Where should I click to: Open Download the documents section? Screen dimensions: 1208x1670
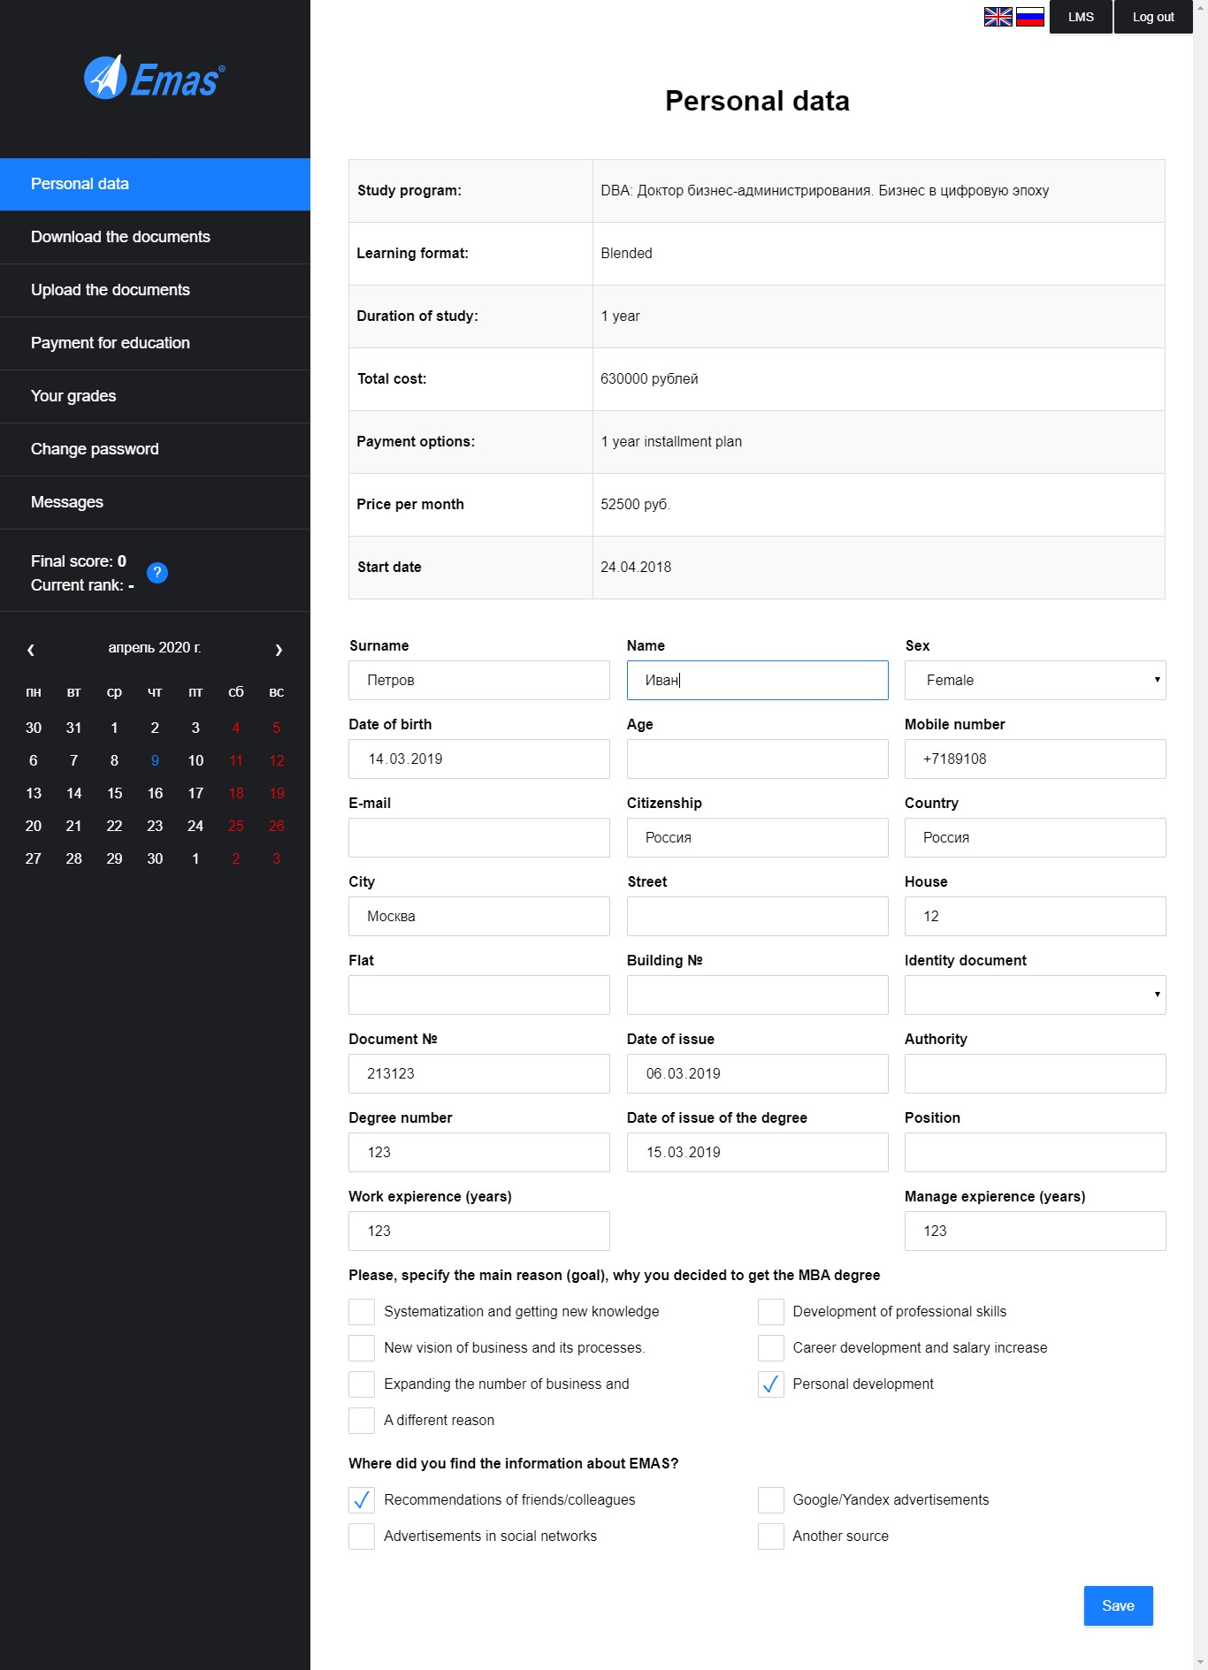[155, 237]
